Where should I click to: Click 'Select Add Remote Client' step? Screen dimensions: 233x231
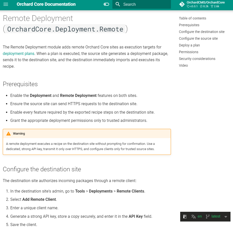[x=34, y=200]
